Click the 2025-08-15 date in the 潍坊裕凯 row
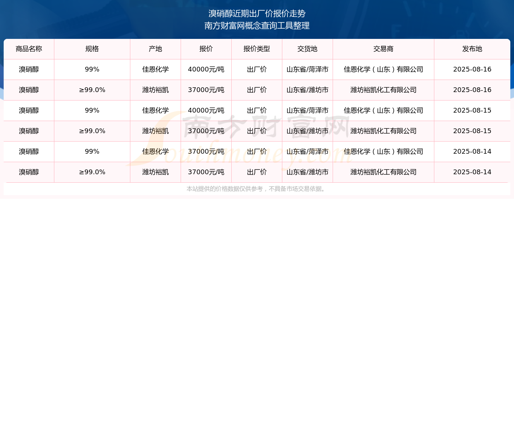This screenshot has height=442, width=514. tap(473, 131)
